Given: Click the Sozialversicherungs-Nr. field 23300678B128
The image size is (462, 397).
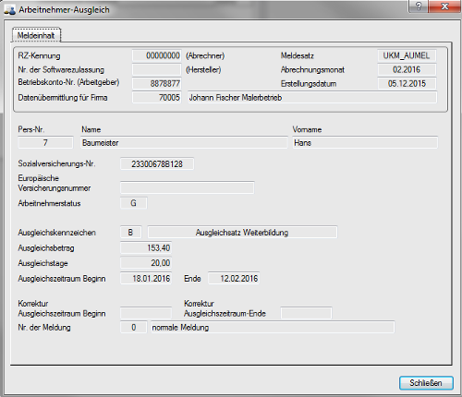Looking at the screenshot, I should (x=157, y=163).
